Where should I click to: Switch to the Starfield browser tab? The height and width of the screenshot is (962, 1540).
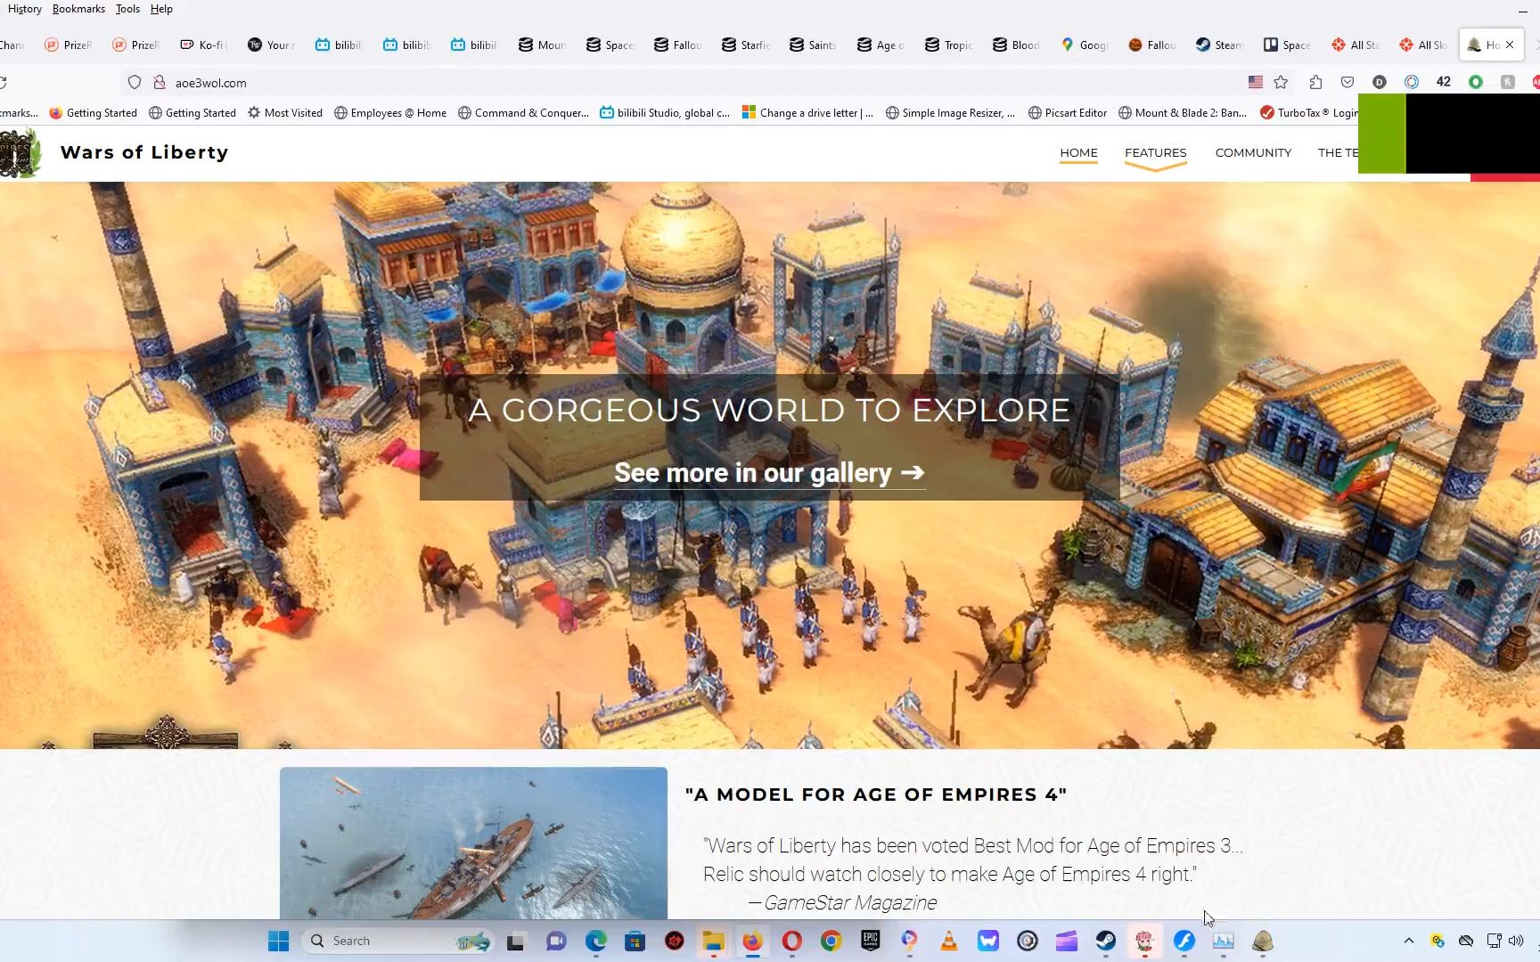click(x=746, y=45)
